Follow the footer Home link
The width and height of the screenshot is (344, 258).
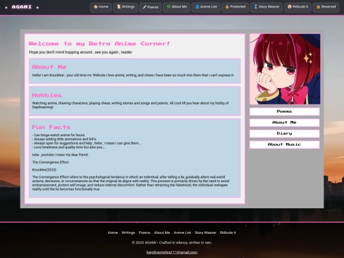(113, 233)
